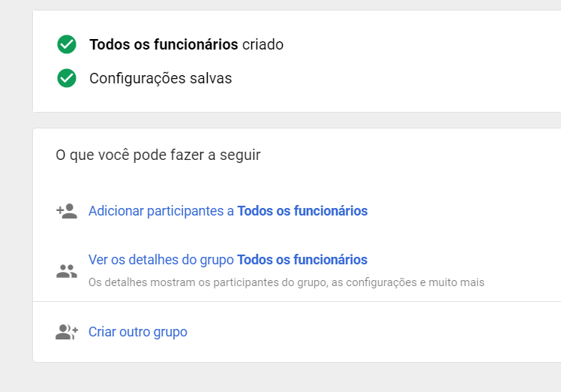
Task: Click the O que você pode fazer a seguir heading
Action: point(158,155)
